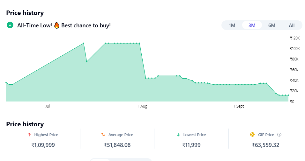This screenshot has height=161, width=305.
Task: Click the yellow GIF Price badge icon
Action: [x=252, y=135]
